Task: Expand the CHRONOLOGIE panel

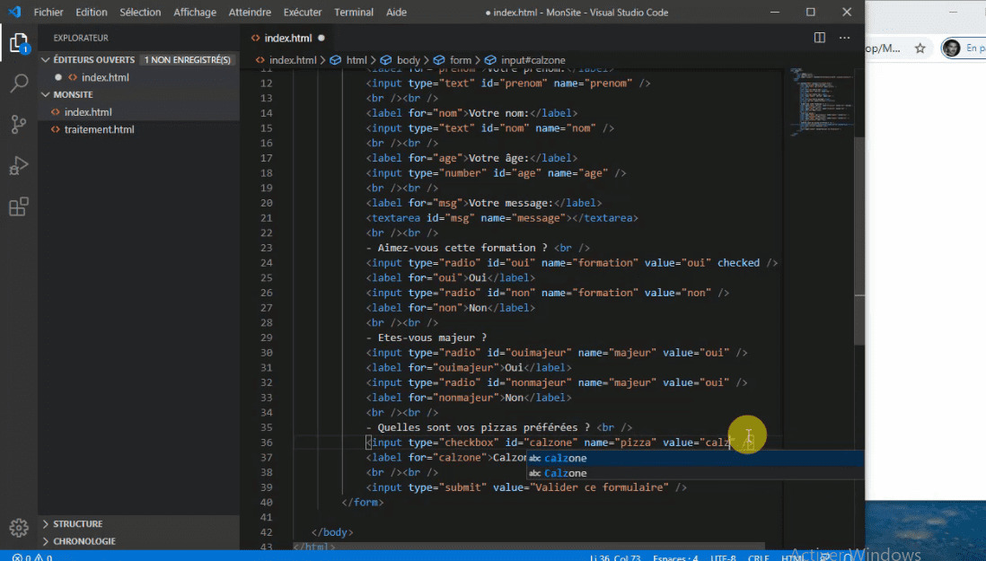Action: coord(45,541)
